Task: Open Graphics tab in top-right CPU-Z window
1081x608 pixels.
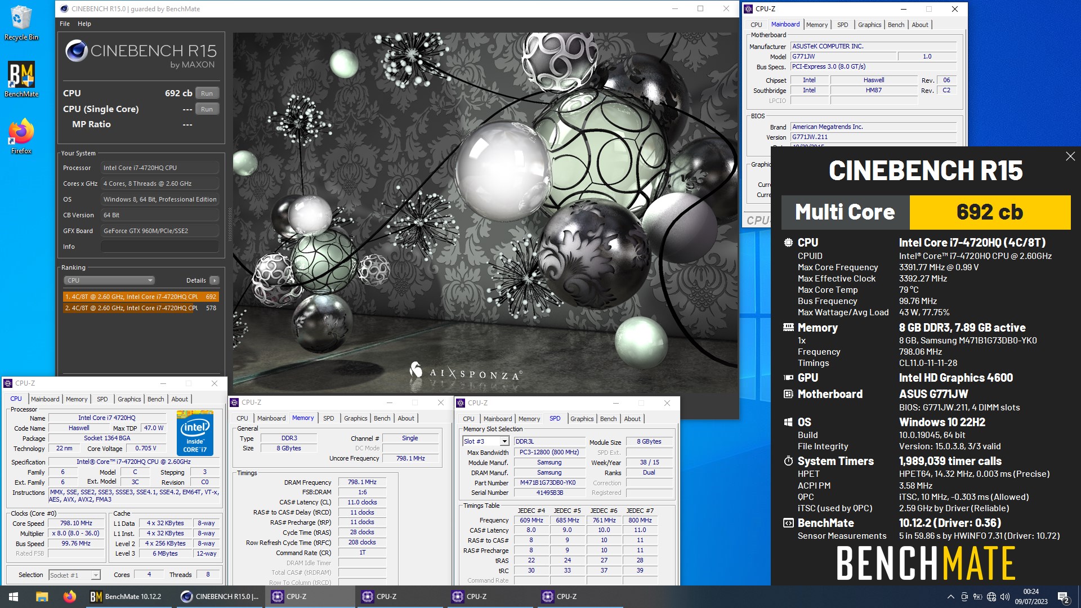Action: [869, 25]
